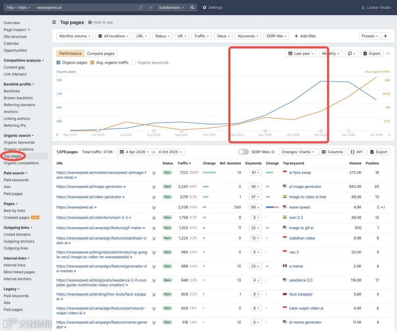Export the performance chart data

[x=372, y=53]
